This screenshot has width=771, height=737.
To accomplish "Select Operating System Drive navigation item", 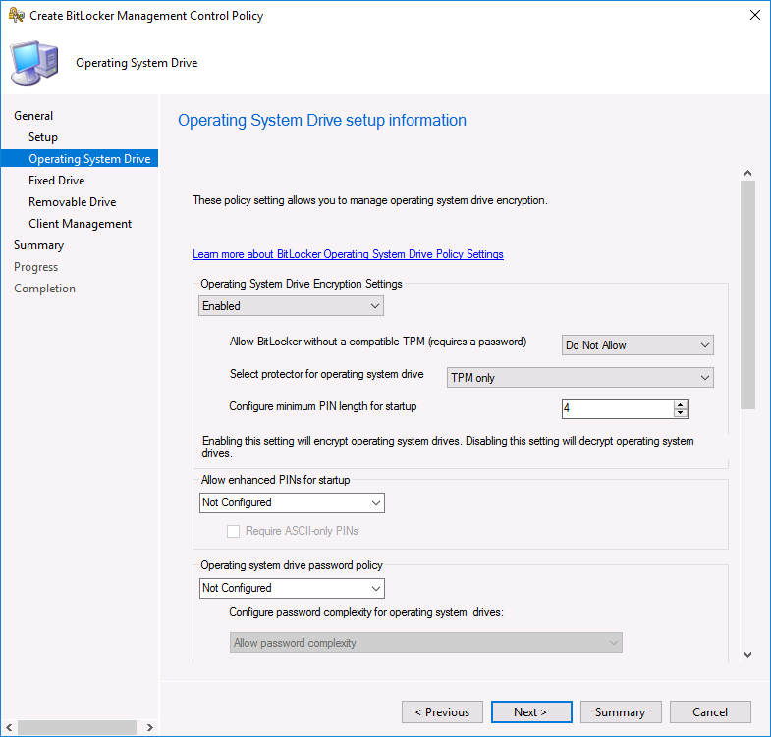I will [x=80, y=159].
